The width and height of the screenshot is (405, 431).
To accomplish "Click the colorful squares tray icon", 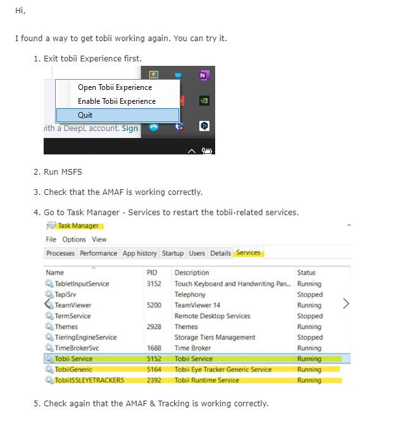I will click(154, 75).
